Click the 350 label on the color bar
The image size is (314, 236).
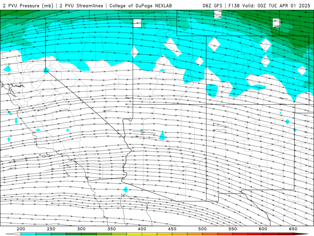tap(111, 229)
